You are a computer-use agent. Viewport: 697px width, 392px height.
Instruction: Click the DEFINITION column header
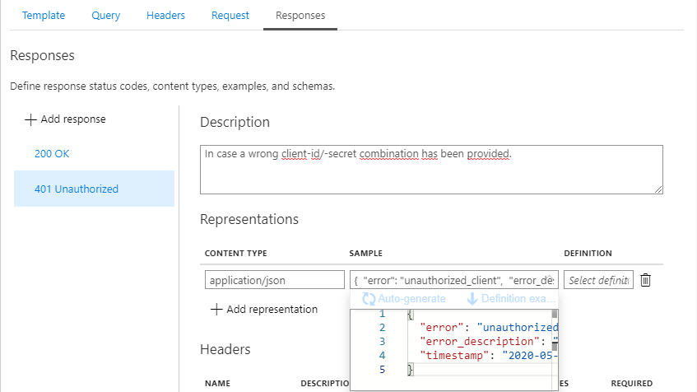588,253
